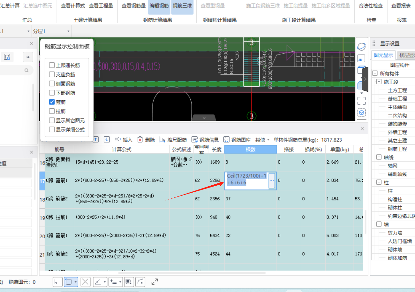Click the 计算公式 column header
Viewport: 415px width, 292px height.
tap(122, 150)
